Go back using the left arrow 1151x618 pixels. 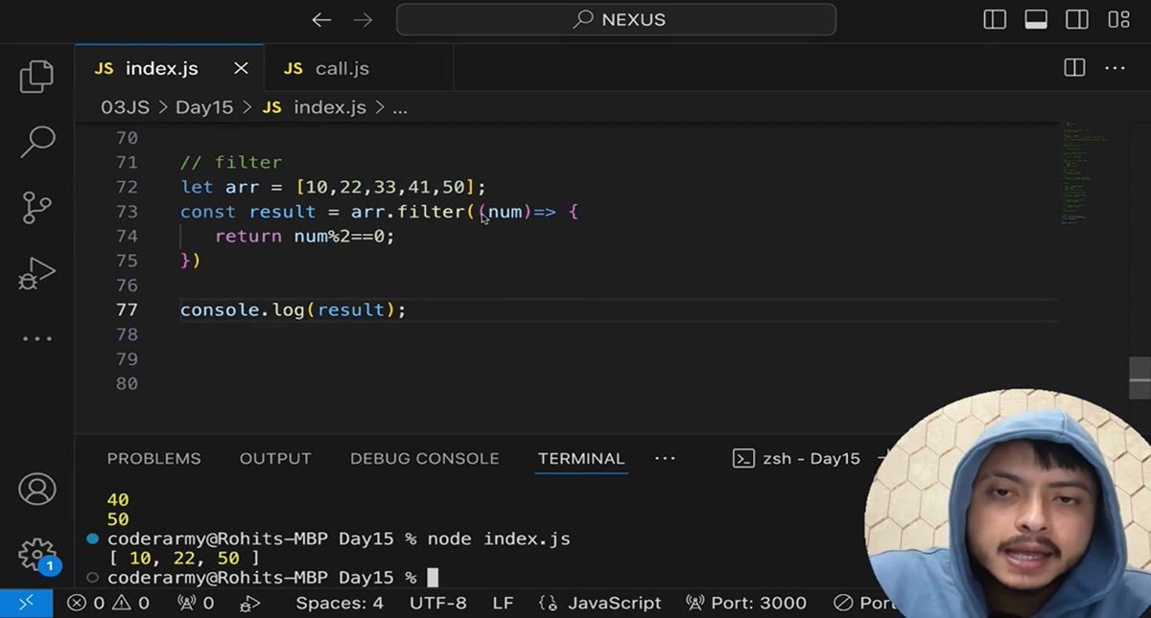[x=321, y=19]
